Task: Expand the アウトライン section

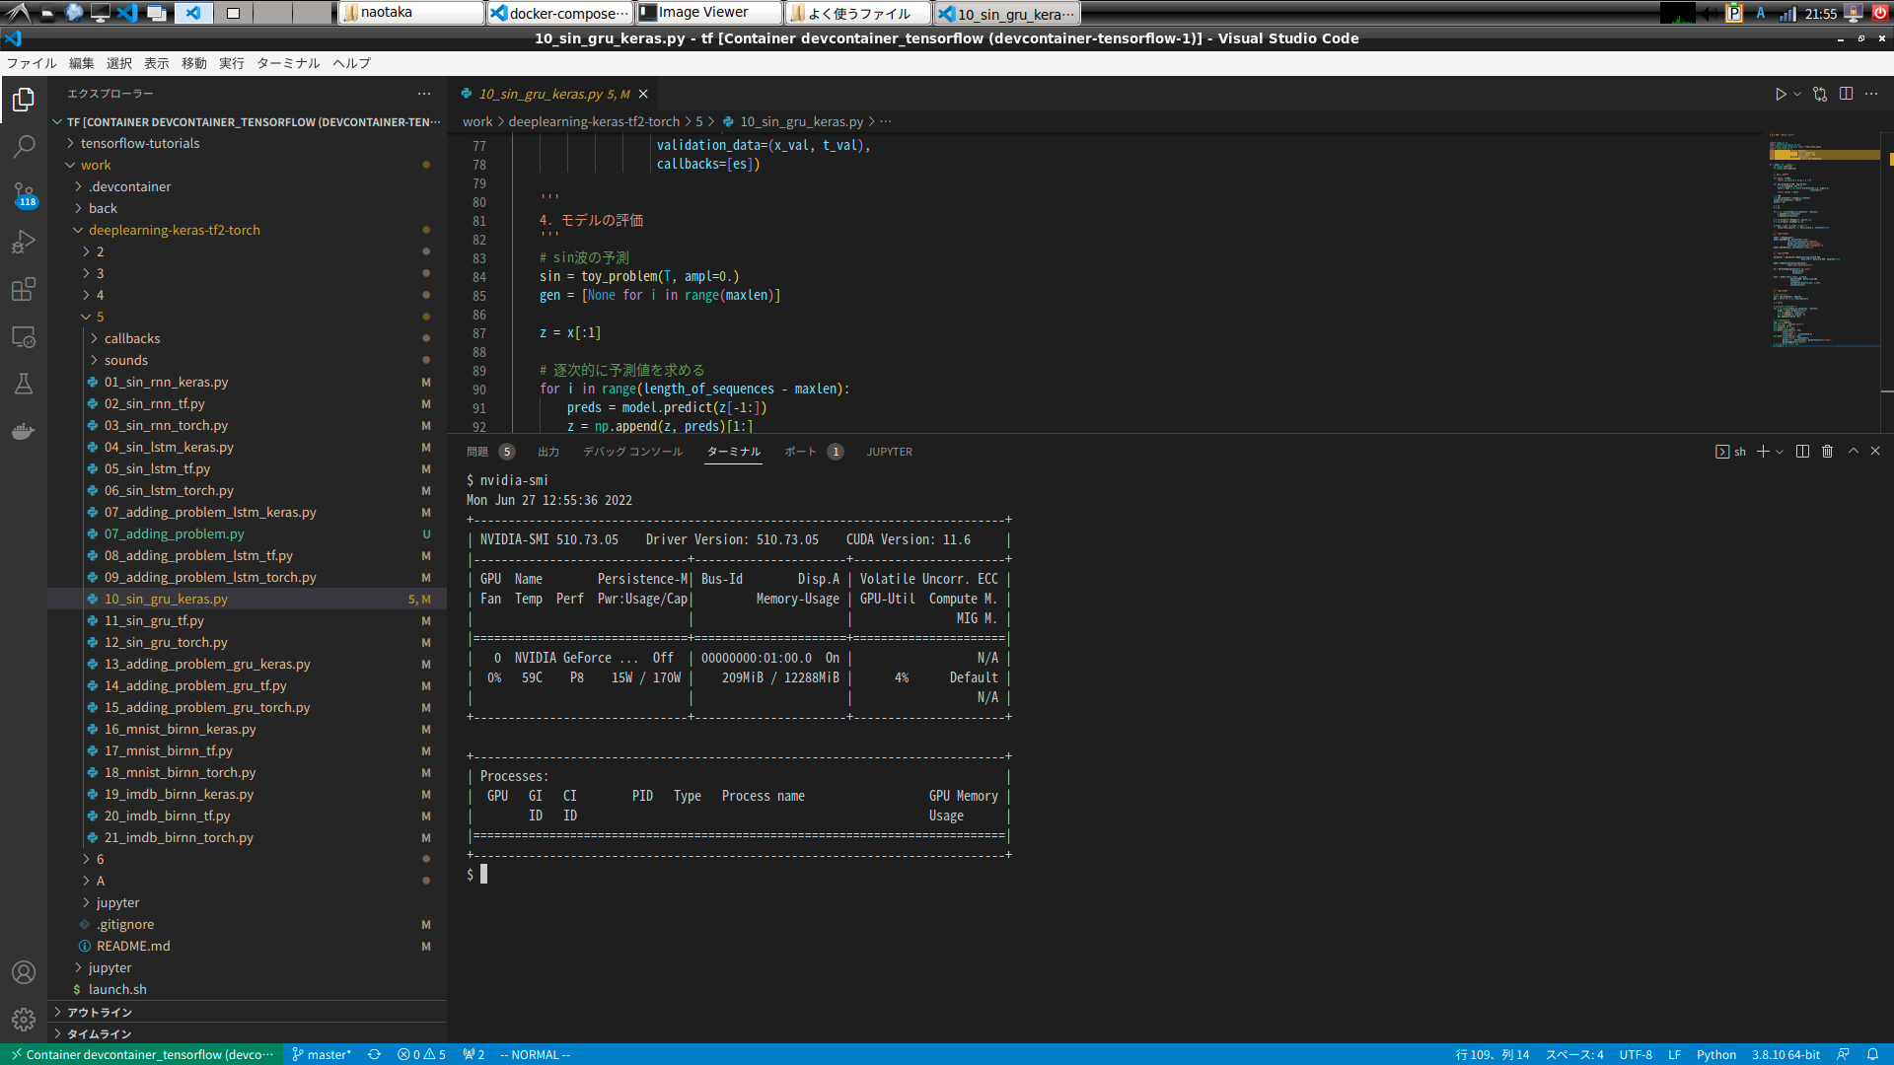Action: click(99, 1012)
